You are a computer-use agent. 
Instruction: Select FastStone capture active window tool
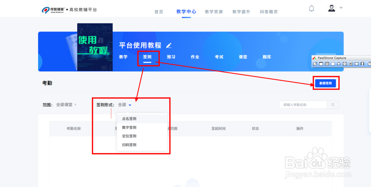point(321,64)
